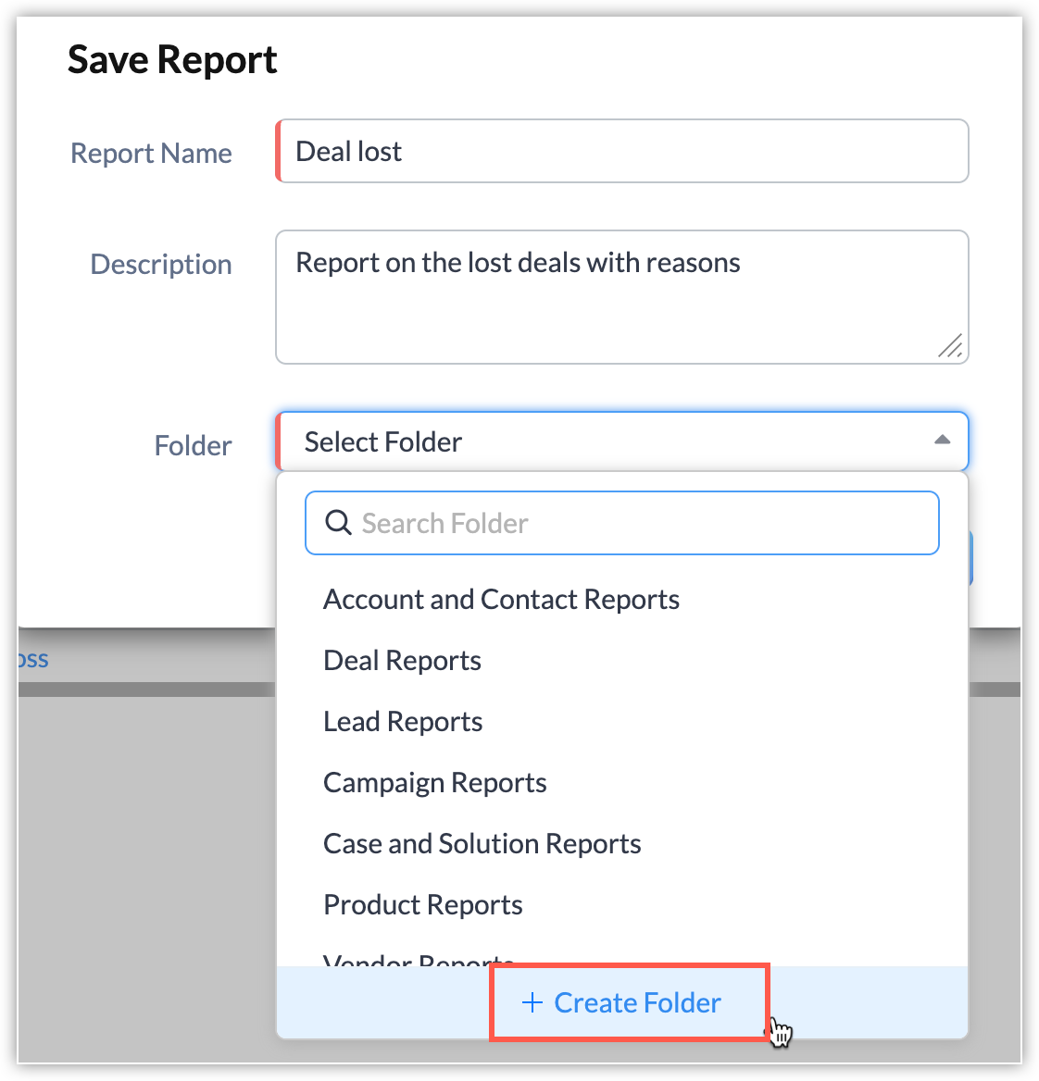Viewport: 1039px width, 1081px height.
Task: Click the Search Folder input box
Action: click(639, 524)
